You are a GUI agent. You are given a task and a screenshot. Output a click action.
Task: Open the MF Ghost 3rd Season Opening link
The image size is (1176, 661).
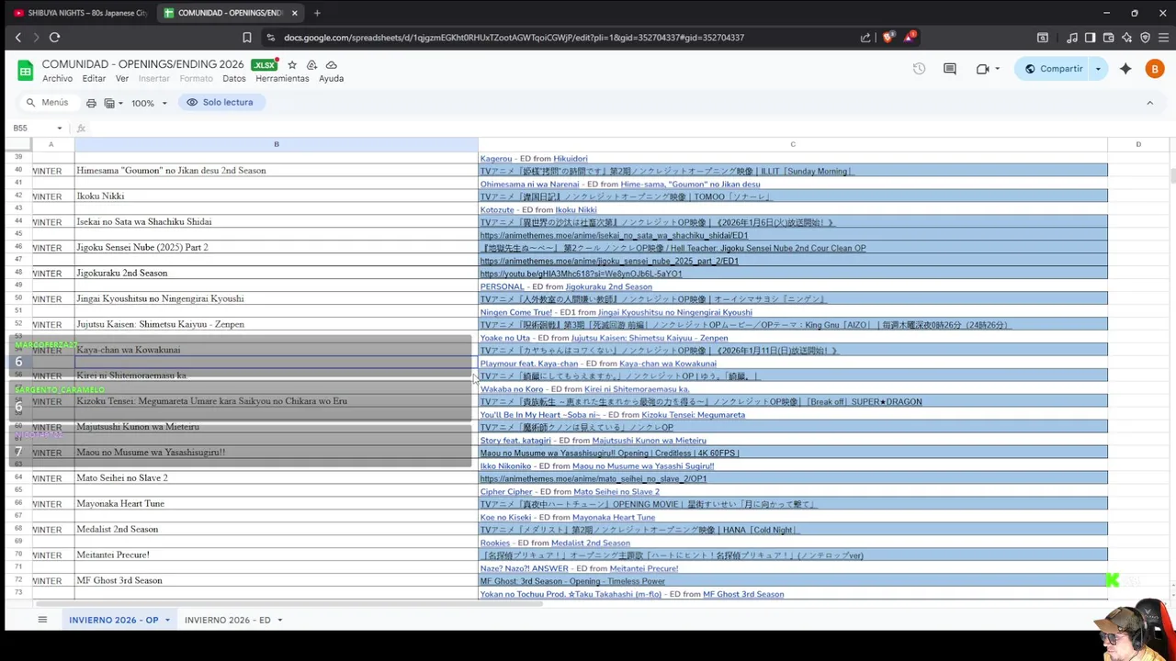(572, 582)
